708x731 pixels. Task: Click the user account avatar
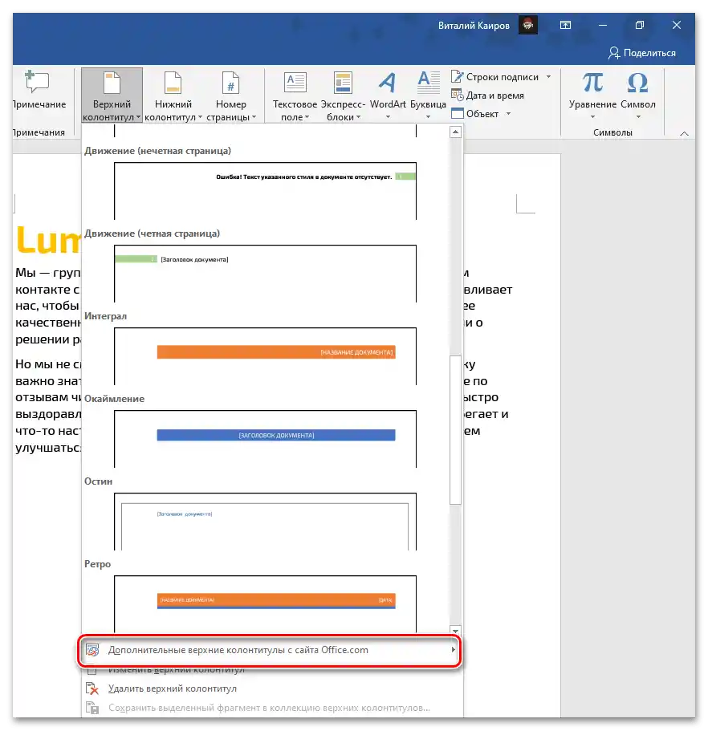pyautogui.click(x=528, y=25)
